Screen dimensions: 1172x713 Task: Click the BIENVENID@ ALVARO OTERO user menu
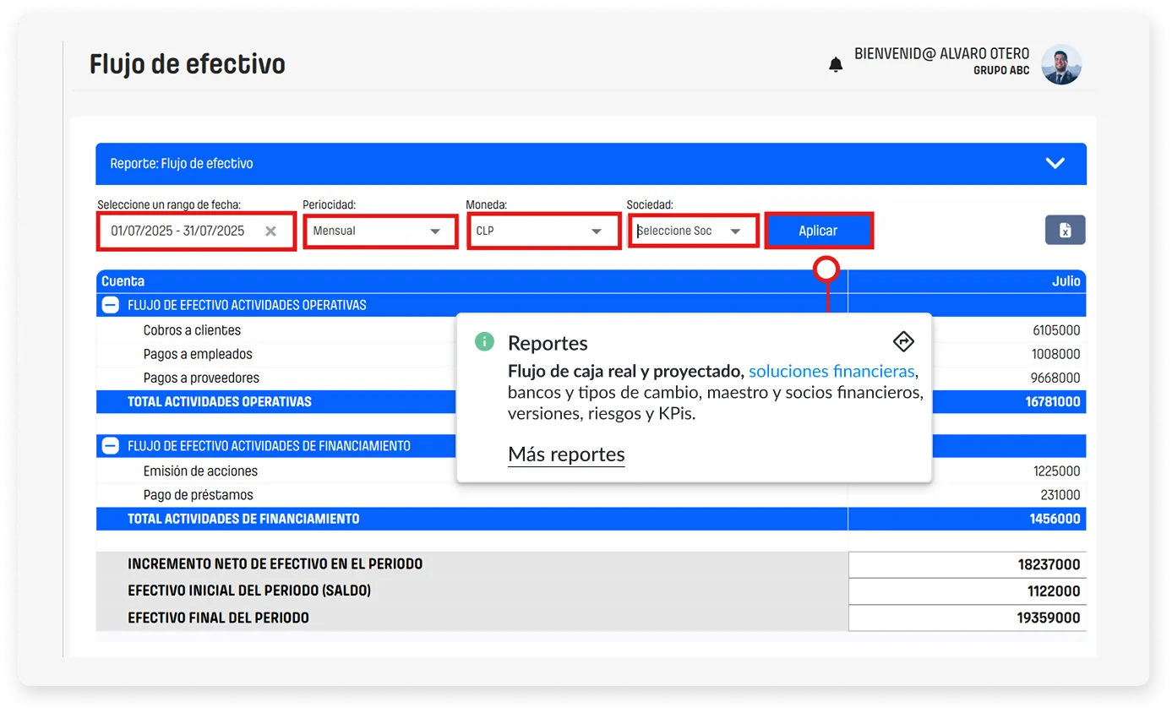[x=940, y=52]
